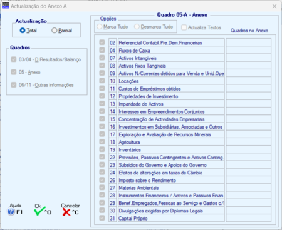Toggle checkbox for row 02 Referencial Contabil

(102, 42)
